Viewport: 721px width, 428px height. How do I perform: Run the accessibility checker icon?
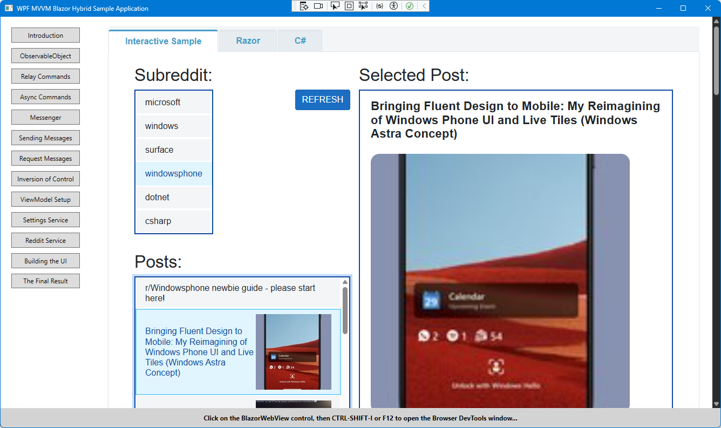click(393, 5)
